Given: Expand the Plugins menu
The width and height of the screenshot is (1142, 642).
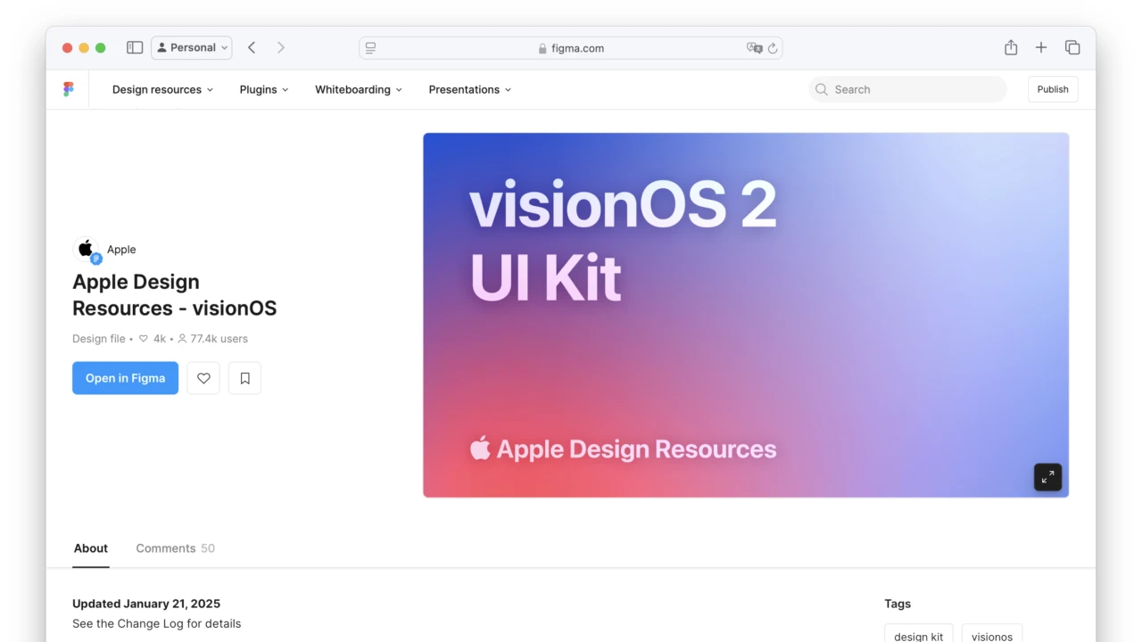Looking at the screenshot, I should coord(264,89).
